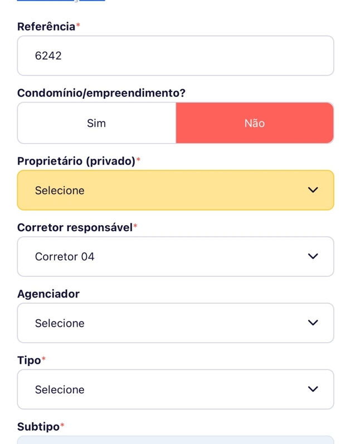Click the "Tipo" label text
This screenshot has height=444, width=351.
tap(29, 360)
